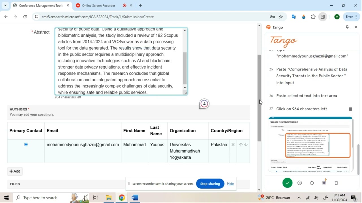Screen dimensions: 362x203
Task: Select Tango step 25 Paste Comprehensive Analysis text
Action: tap(312, 76)
